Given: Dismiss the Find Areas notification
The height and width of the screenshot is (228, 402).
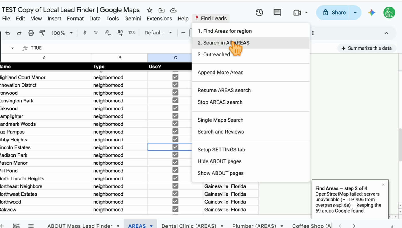Looking at the screenshot, I should 383,185.
